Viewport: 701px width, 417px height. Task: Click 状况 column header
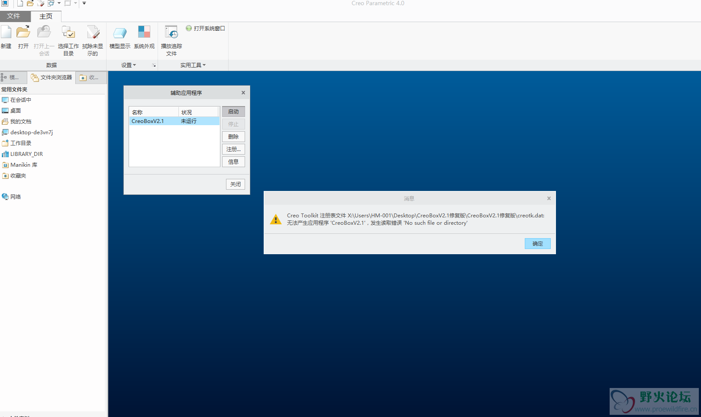tap(199, 112)
